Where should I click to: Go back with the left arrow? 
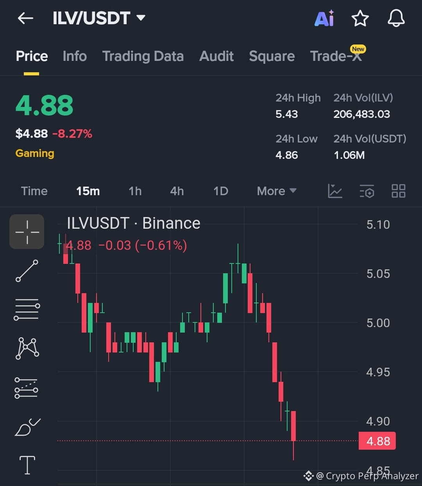coord(25,18)
